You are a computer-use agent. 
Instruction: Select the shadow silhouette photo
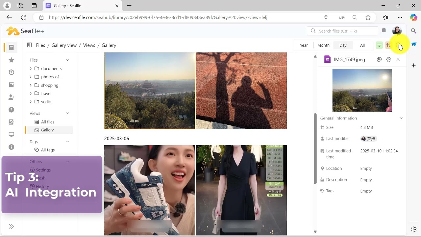tap(241, 91)
